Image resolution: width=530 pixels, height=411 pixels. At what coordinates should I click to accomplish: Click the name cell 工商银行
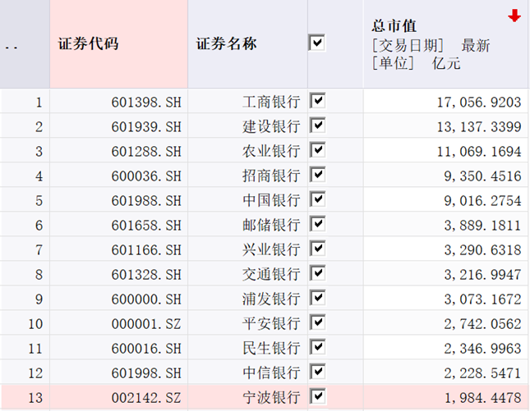[247, 102]
